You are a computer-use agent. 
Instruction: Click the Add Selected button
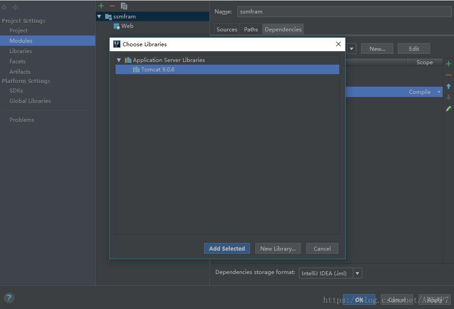(227, 248)
